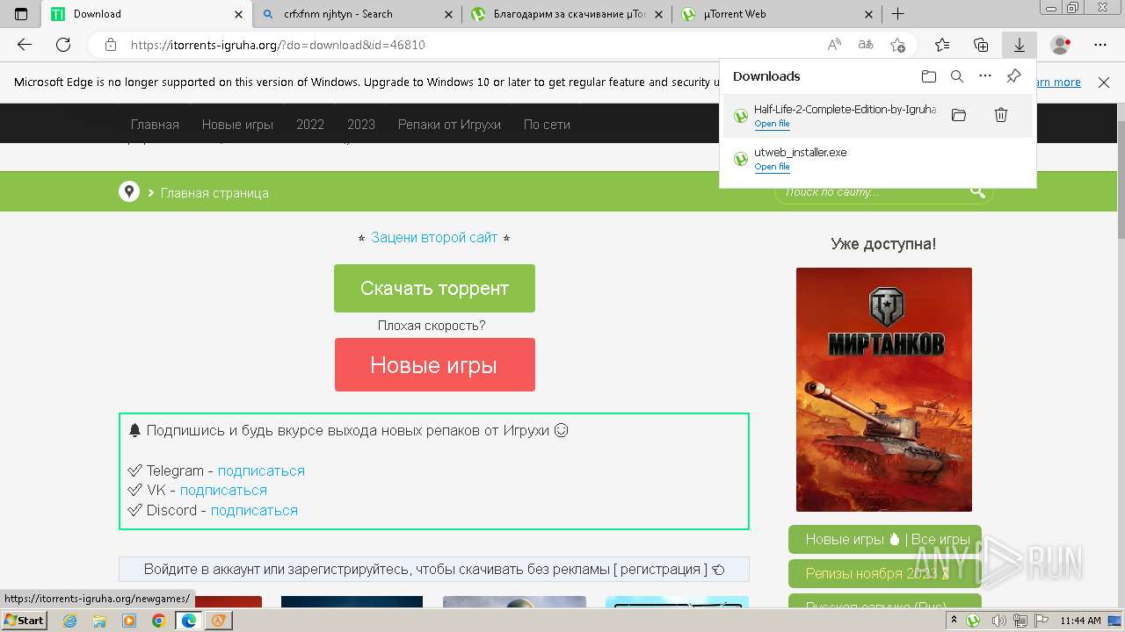Click the browser Back arrow
This screenshot has width=1125, height=632.
(25, 45)
